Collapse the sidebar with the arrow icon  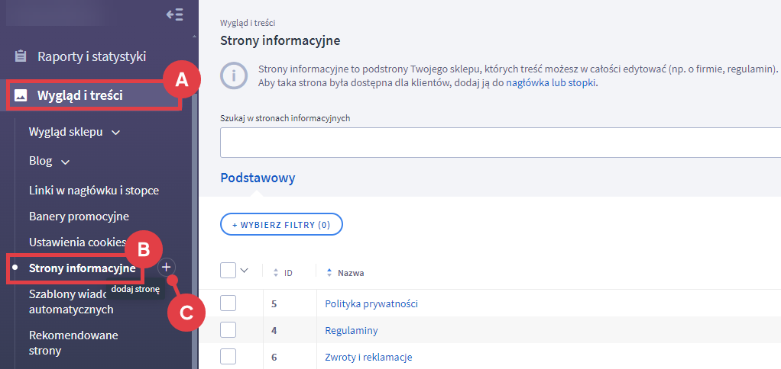coord(174,14)
